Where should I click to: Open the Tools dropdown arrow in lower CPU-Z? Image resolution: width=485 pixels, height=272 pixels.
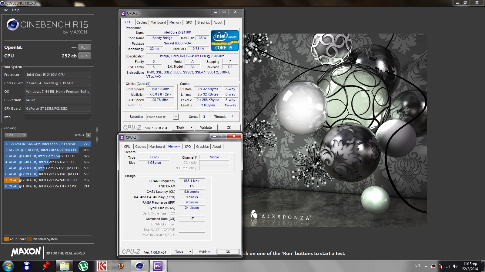190,252
